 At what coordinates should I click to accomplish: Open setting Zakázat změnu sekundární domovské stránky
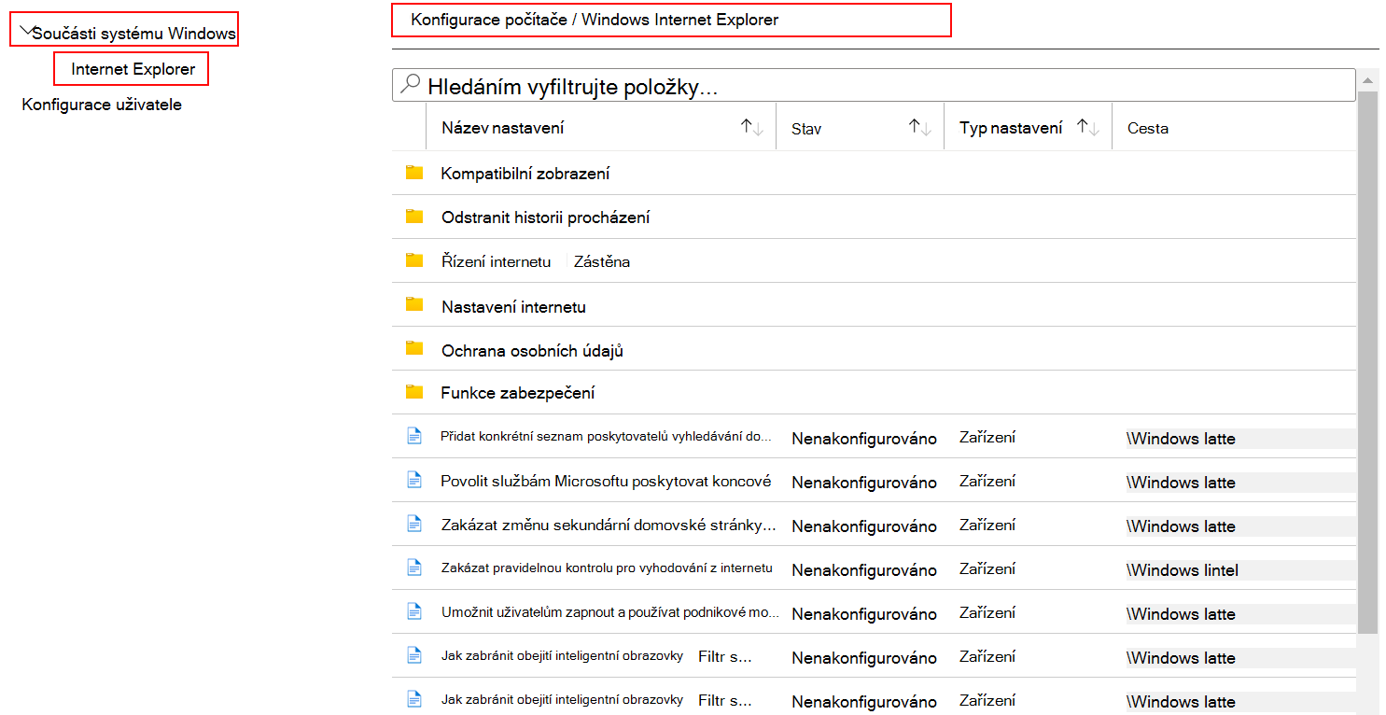tap(609, 525)
